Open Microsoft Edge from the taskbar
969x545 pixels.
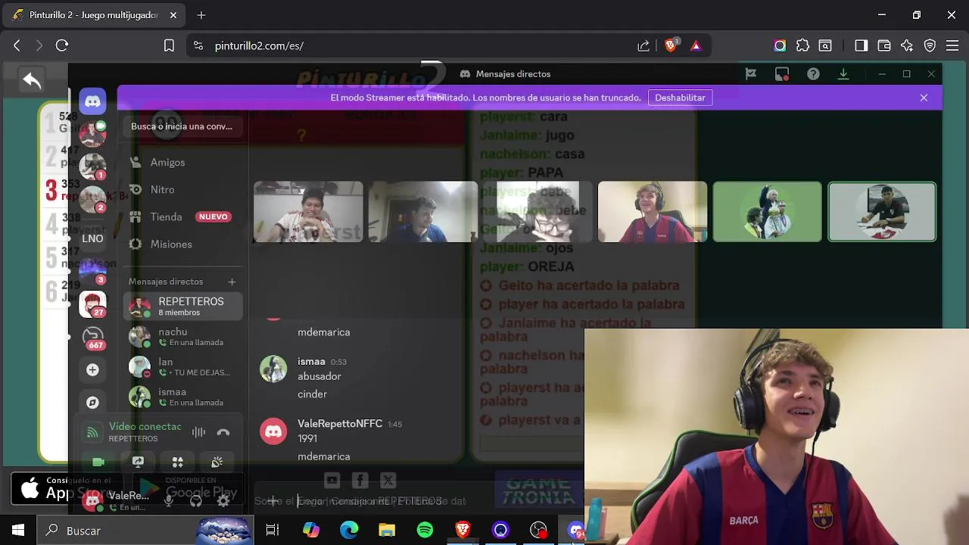(349, 531)
